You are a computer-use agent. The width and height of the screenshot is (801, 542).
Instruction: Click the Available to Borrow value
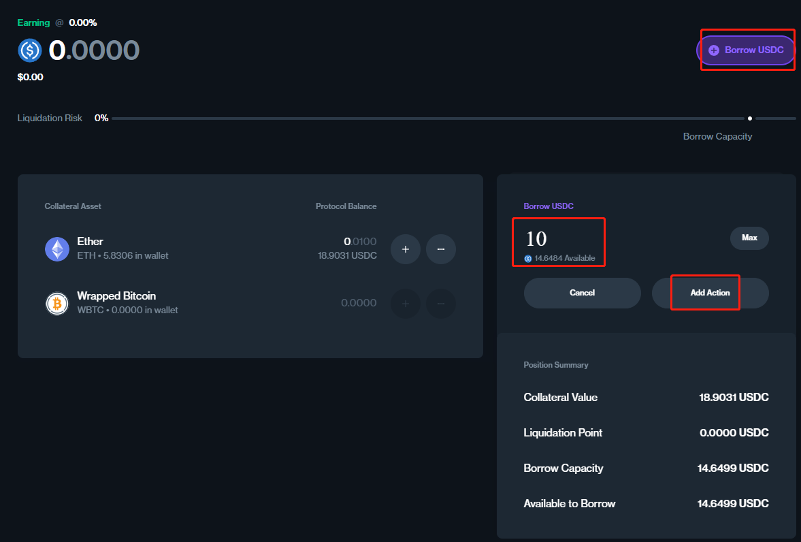732,504
